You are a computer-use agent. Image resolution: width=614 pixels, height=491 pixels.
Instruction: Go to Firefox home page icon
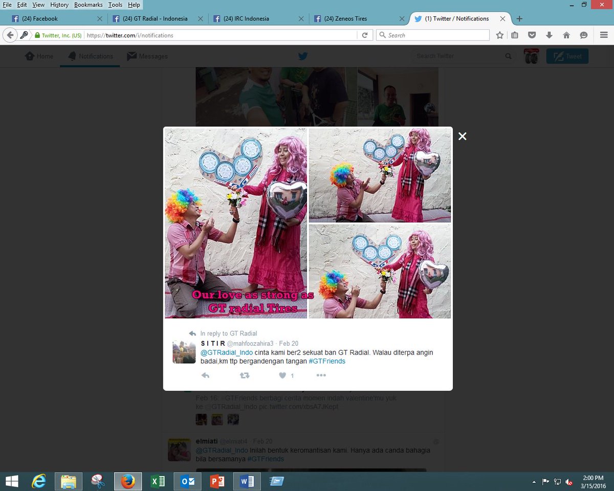pyautogui.click(x=566, y=35)
